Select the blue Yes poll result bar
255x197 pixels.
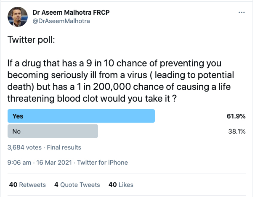point(82,116)
